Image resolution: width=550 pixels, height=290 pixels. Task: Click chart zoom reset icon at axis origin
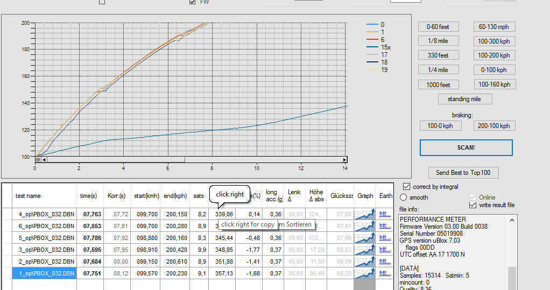38,160
